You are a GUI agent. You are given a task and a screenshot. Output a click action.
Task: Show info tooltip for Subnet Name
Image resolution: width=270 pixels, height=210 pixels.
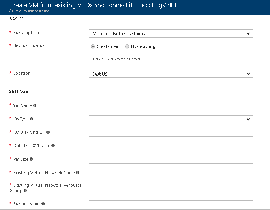point(43,204)
